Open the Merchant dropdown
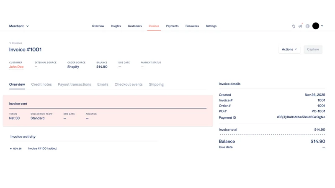The width and height of the screenshot is (335, 188). pyautogui.click(x=19, y=26)
